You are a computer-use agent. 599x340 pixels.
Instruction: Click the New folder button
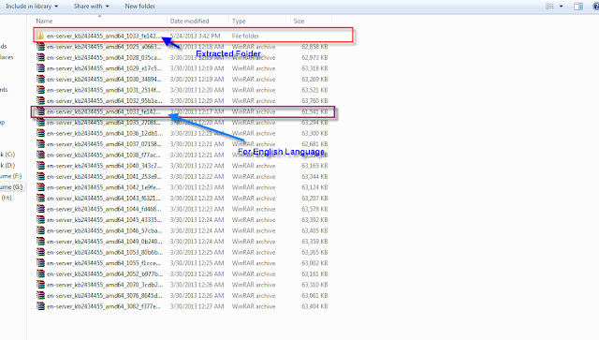click(x=139, y=7)
